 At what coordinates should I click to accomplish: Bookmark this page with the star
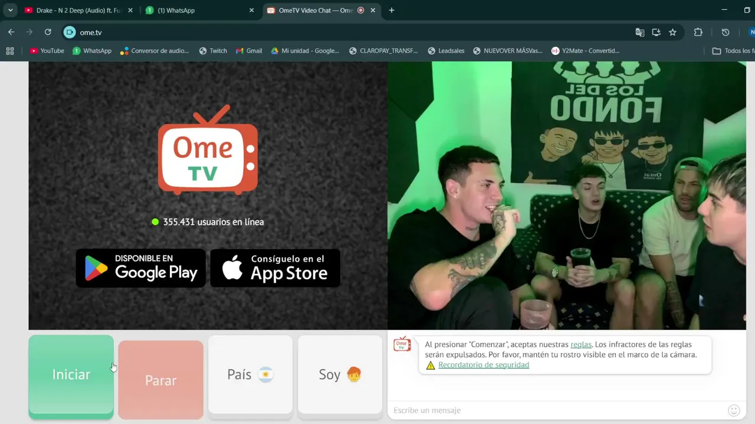(x=673, y=32)
